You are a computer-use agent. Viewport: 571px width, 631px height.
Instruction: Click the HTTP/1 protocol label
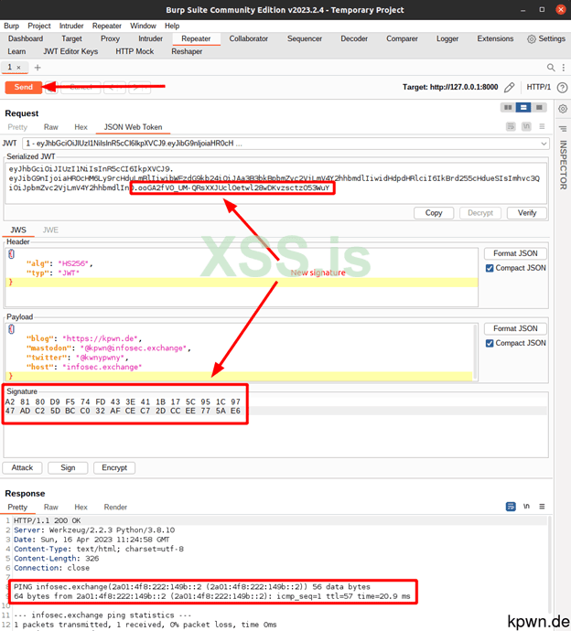tap(538, 87)
